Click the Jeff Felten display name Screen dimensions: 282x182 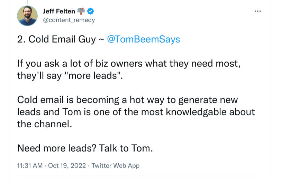point(59,11)
